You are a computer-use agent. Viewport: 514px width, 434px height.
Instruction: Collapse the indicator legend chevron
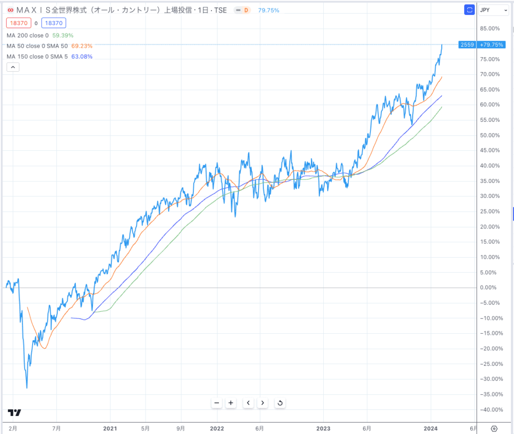(x=13, y=67)
